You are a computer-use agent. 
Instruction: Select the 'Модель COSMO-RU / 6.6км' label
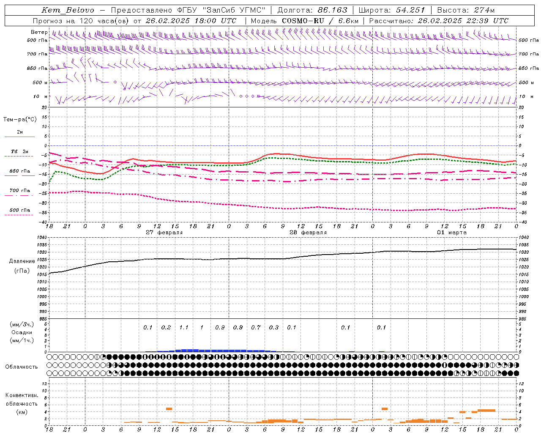304,21
